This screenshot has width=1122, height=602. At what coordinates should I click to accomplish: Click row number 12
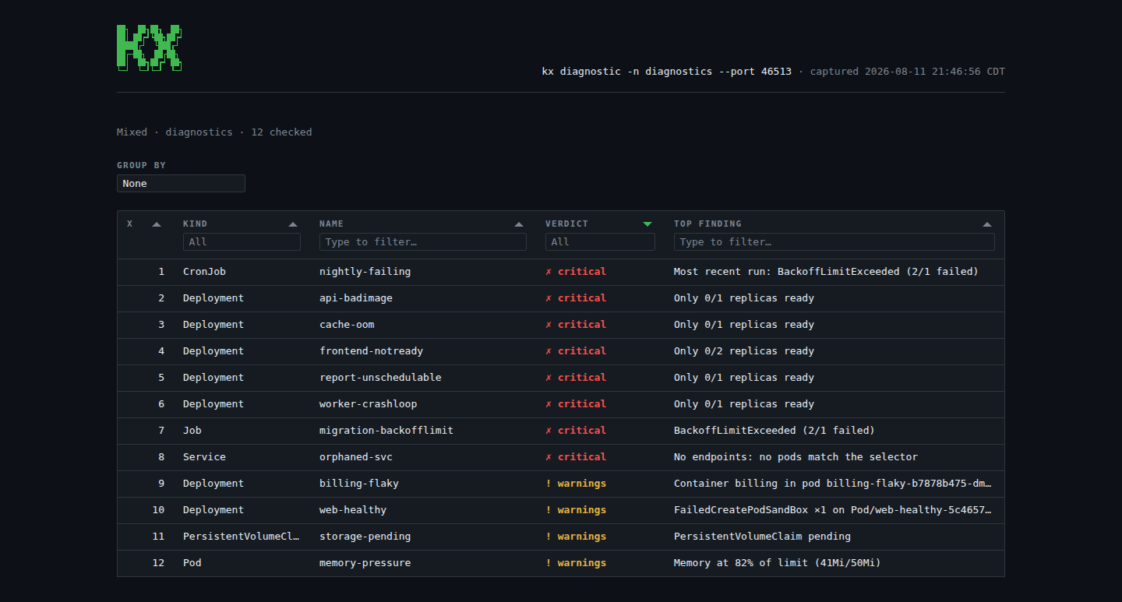point(159,563)
